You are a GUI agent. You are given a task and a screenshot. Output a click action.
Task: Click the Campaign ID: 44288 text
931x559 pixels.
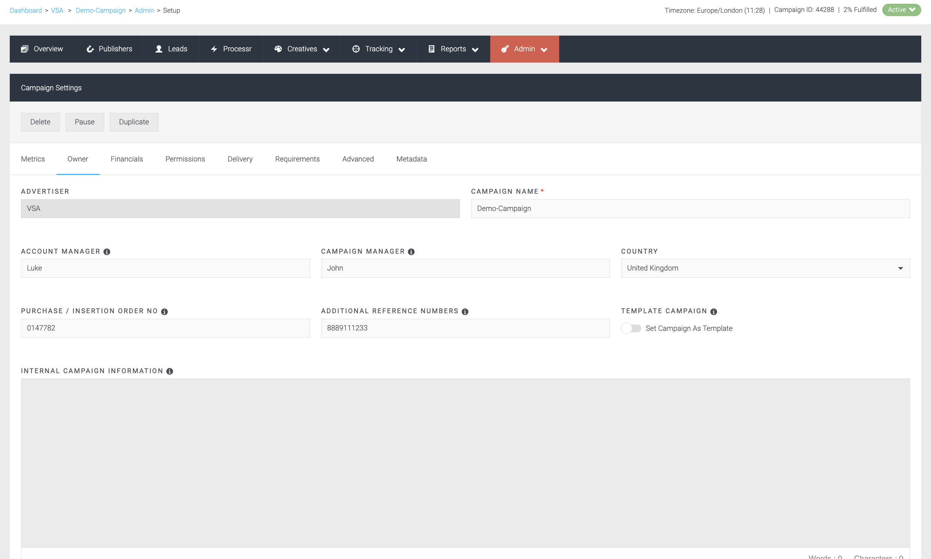pos(804,10)
